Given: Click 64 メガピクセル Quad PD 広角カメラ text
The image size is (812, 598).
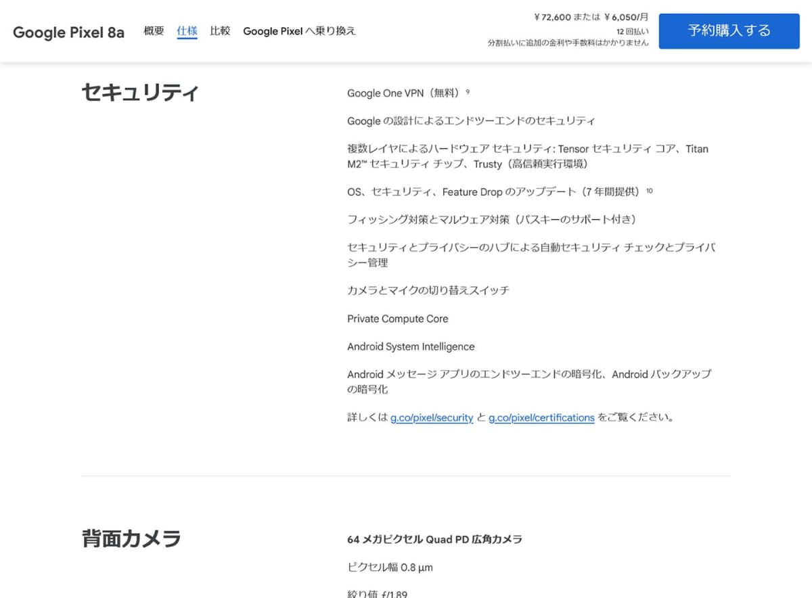Looking at the screenshot, I should click(x=434, y=539).
